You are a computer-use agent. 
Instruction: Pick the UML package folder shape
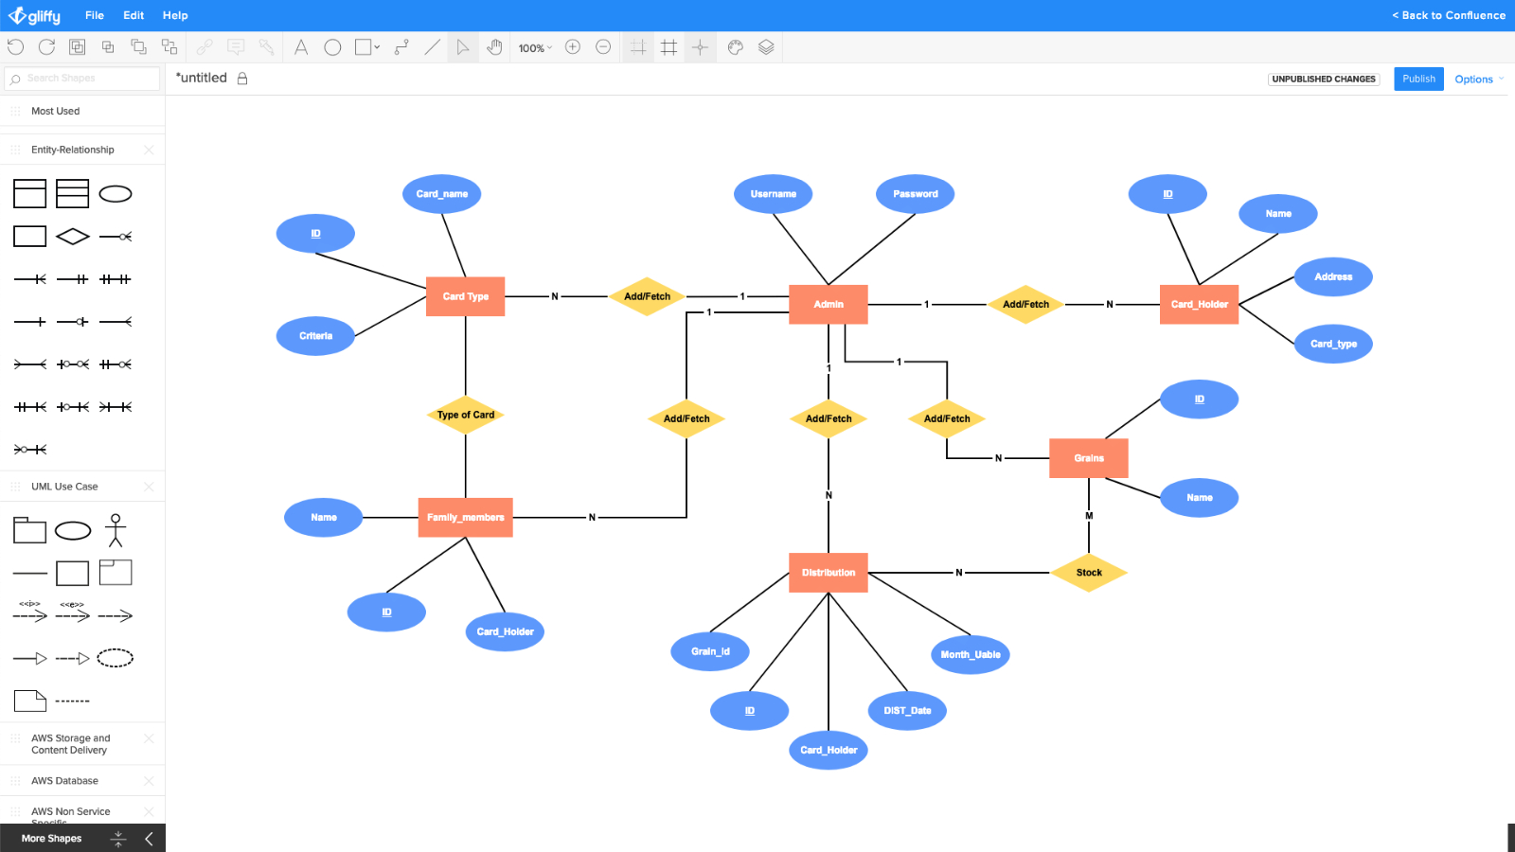pos(29,530)
